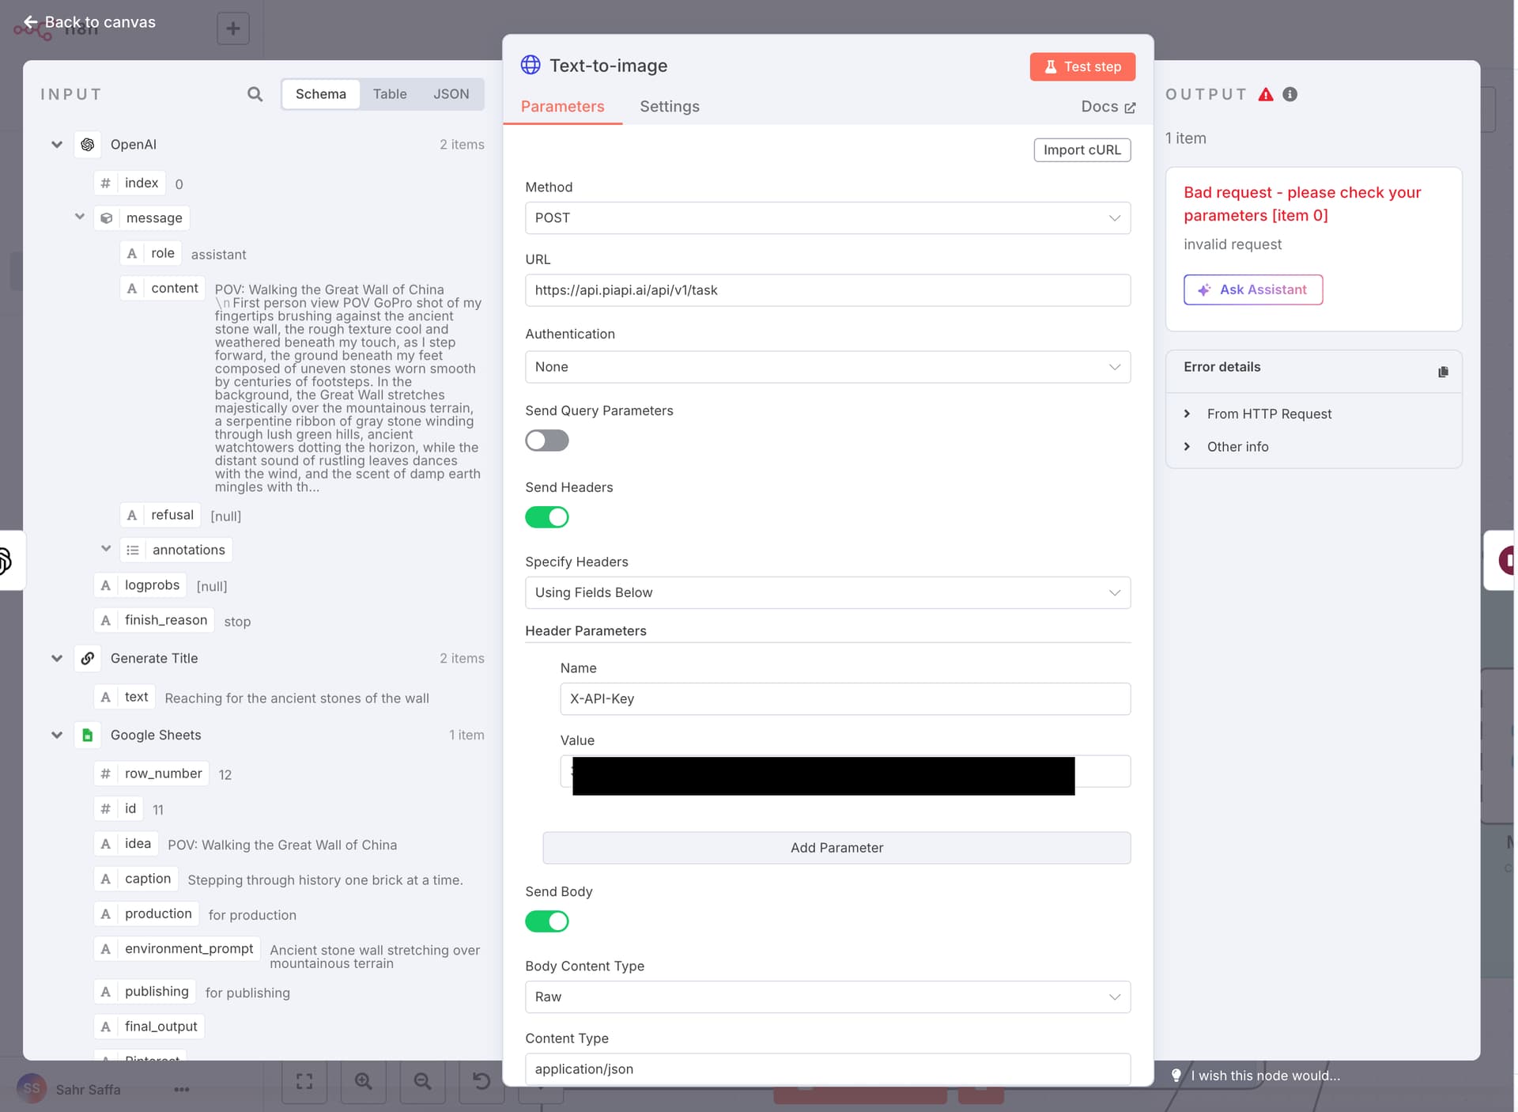Open the Docs external link
Image resolution: width=1518 pixels, height=1112 pixels.
(1108, 107)
